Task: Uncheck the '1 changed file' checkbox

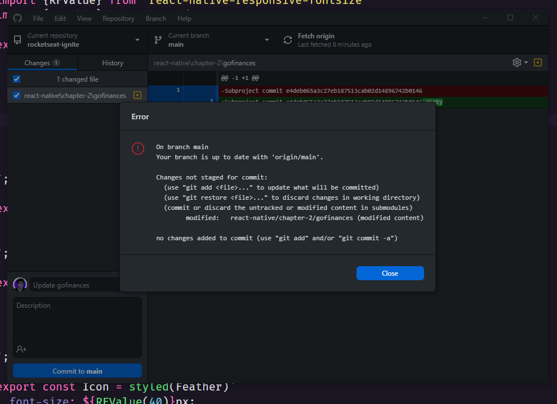Action: pos(15,79)
